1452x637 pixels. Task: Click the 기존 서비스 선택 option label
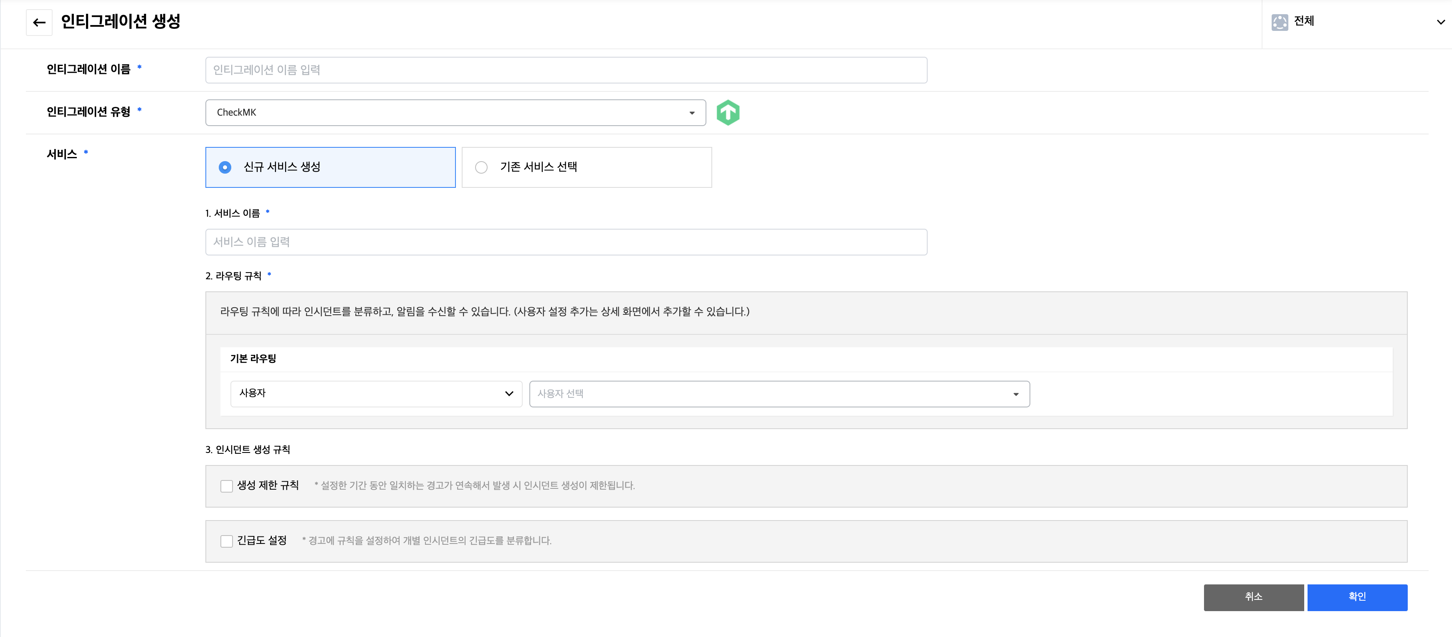pyautogui.click(x=538, y=167)
